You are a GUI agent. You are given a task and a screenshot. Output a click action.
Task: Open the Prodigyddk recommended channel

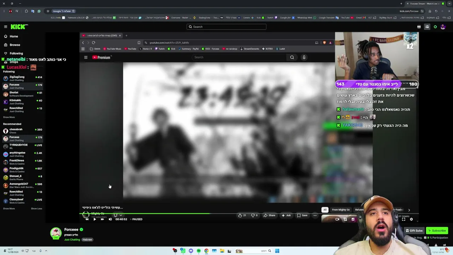point(23,170)
